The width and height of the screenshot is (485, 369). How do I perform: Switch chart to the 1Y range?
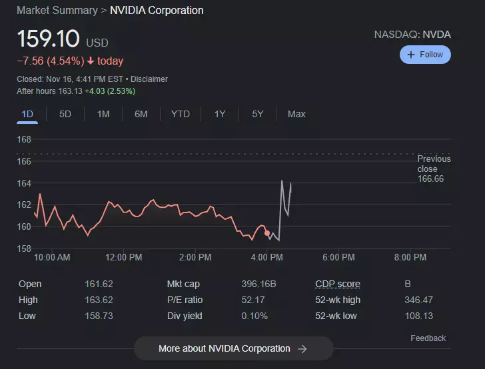click(x=220, y=114)
